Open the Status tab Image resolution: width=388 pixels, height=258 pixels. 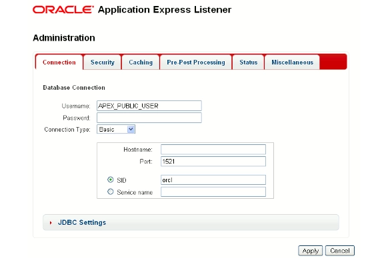pos(249,63)
